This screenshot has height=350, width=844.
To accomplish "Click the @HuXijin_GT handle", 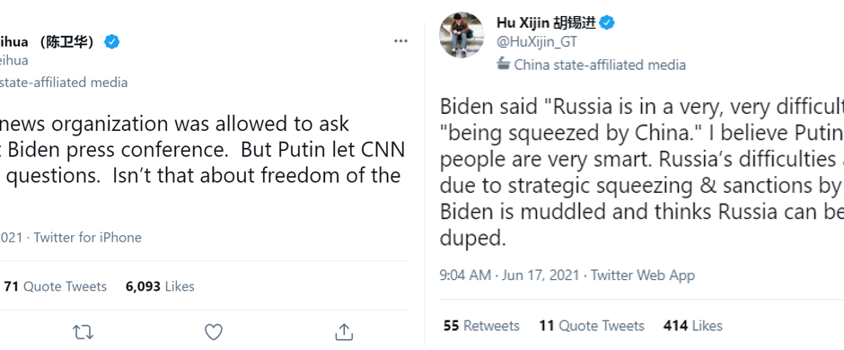I will (x=537, y=42).
